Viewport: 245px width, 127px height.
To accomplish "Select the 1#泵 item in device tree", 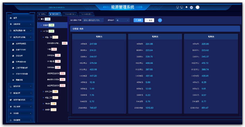I will coord(49,49).
